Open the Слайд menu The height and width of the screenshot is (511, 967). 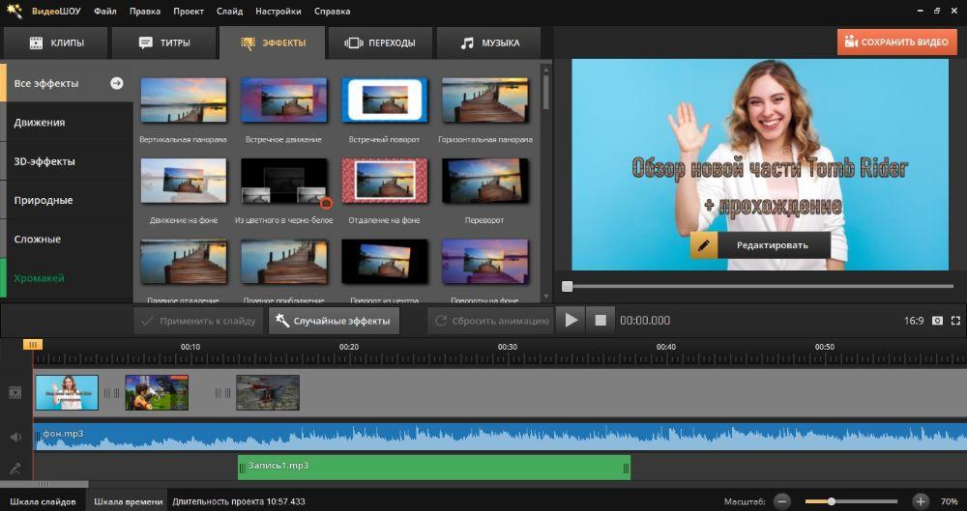click(x=229, y=11)
